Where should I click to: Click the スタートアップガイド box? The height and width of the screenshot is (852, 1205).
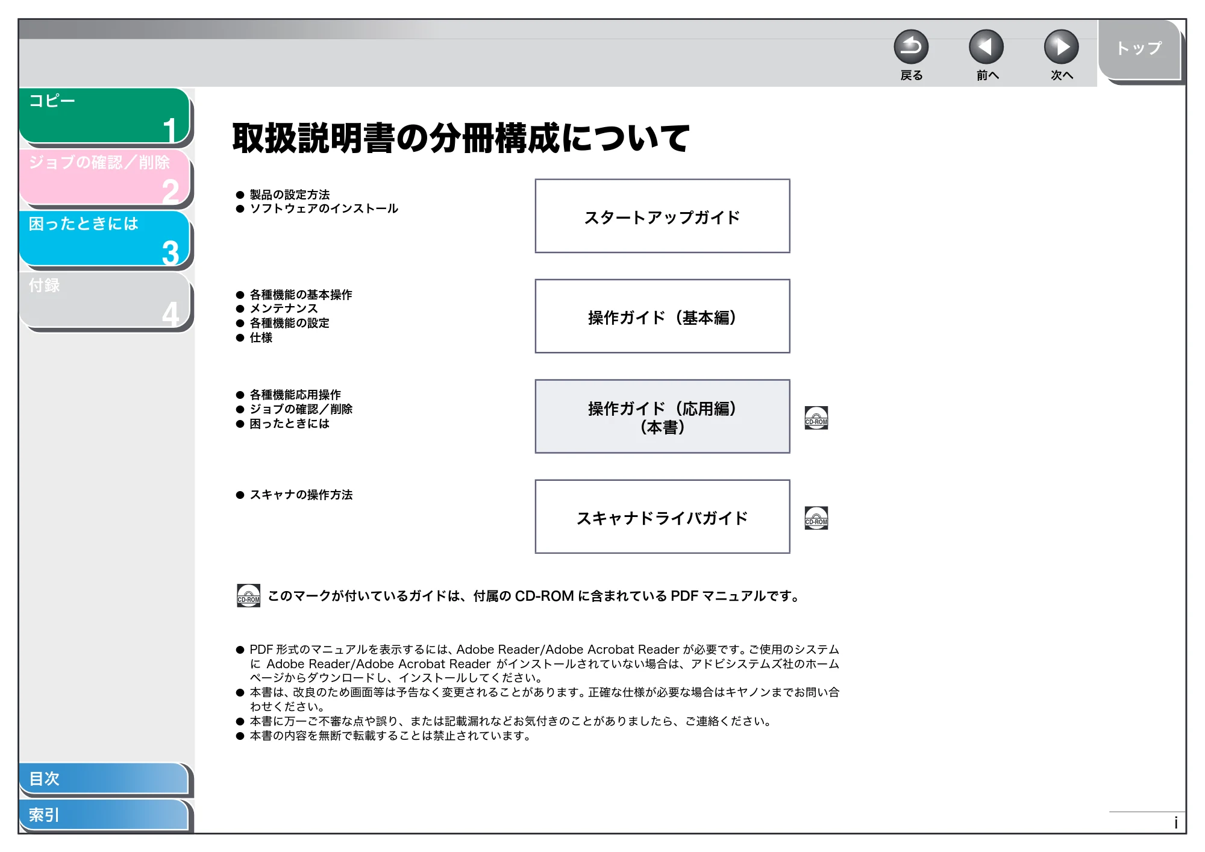pyautogui.click(x=662, y=216)
